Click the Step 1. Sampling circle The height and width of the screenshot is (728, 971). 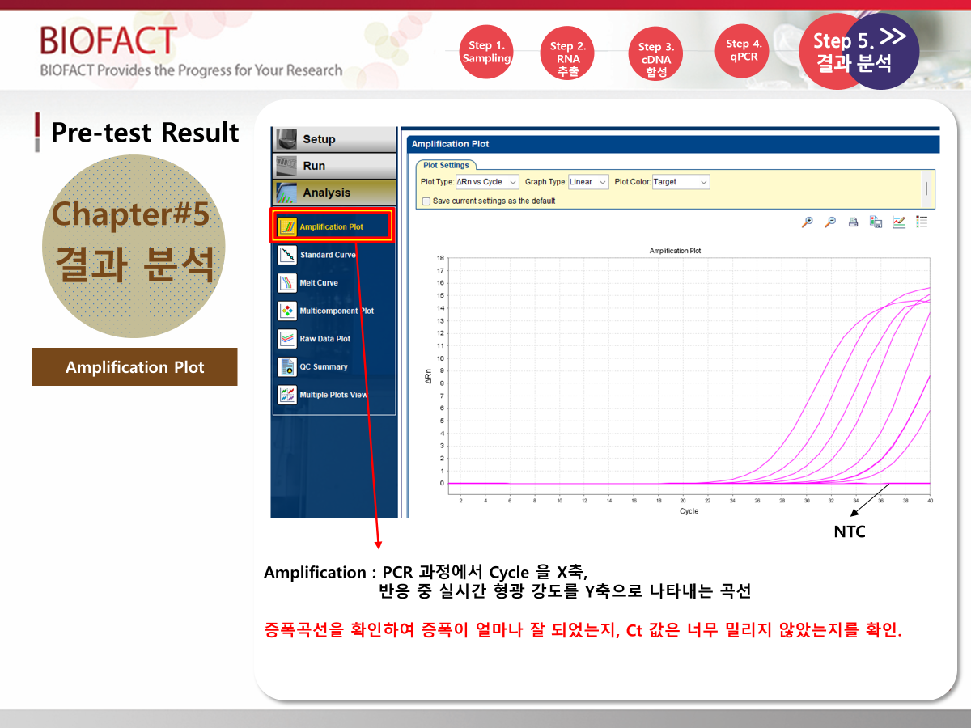[x=487, y=52]
